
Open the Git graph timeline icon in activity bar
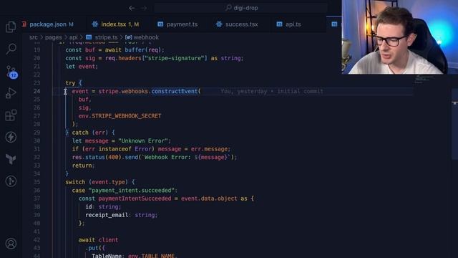coord(11,181)
